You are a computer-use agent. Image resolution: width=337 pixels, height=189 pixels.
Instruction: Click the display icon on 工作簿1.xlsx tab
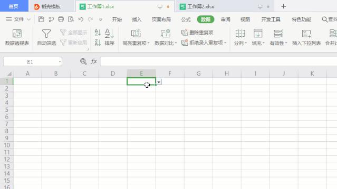[160, 7]
